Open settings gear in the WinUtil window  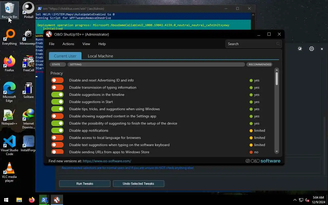(x=312, y=49)
